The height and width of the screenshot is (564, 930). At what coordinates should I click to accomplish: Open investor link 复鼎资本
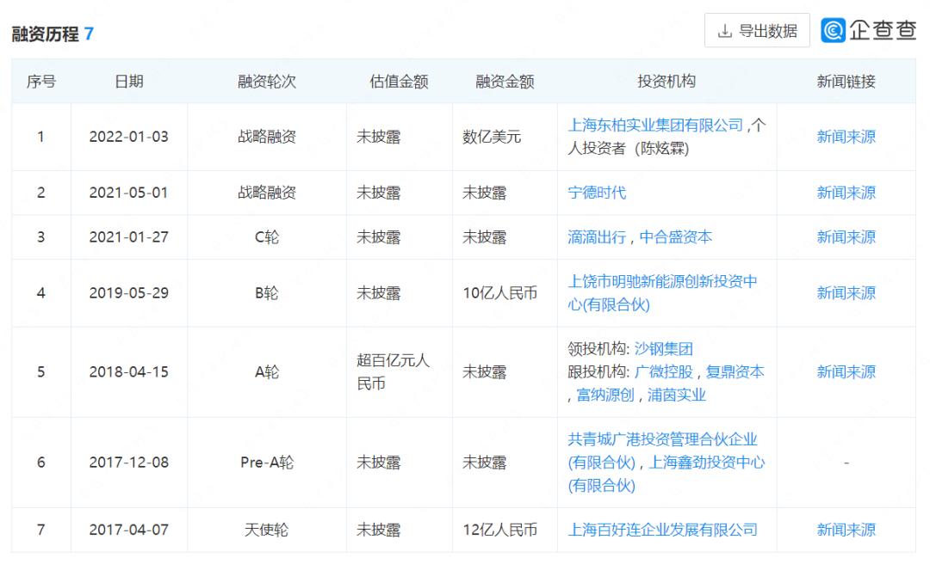pos(735,371)
